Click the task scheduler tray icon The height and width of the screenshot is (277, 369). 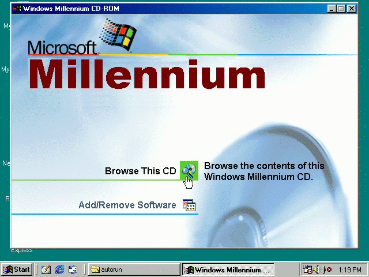[x=307, y=269]
